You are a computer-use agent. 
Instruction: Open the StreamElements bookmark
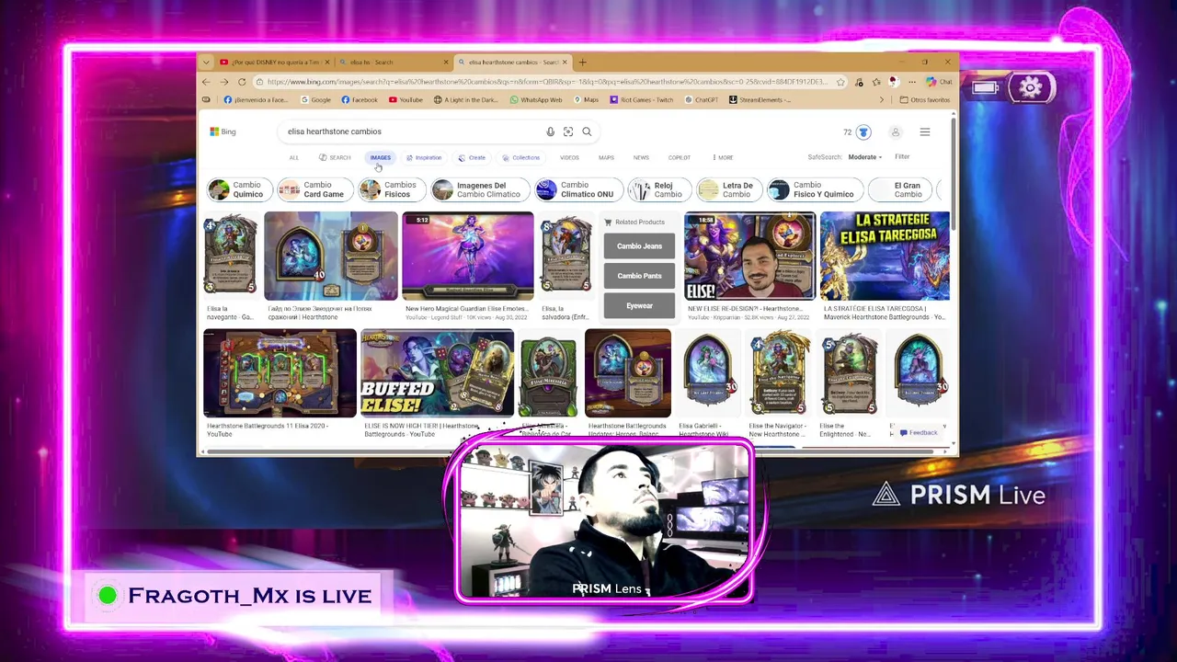(760, 99)
